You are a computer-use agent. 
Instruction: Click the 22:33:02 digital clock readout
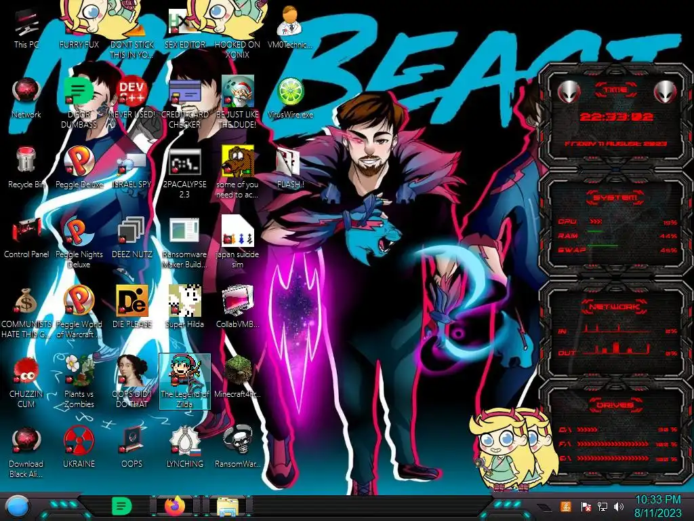click(616, 117)
